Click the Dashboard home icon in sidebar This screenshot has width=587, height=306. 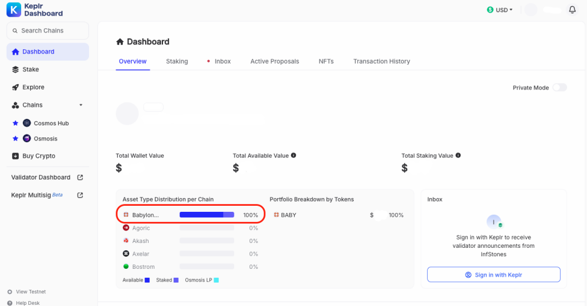[x=16, y=52]
